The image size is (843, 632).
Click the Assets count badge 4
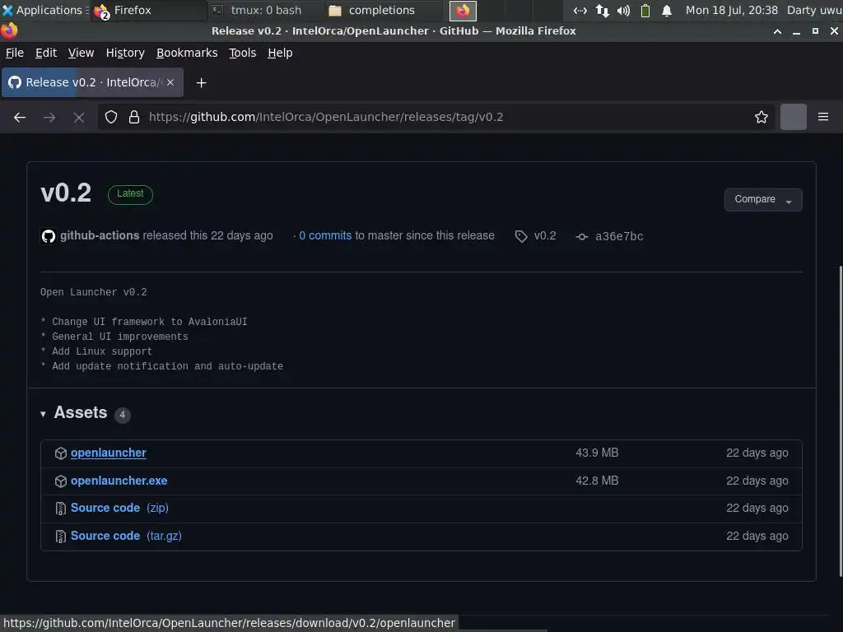click(x=122, y=415)
